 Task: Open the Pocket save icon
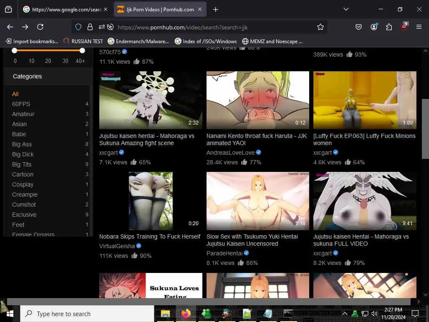coord(359,27)
